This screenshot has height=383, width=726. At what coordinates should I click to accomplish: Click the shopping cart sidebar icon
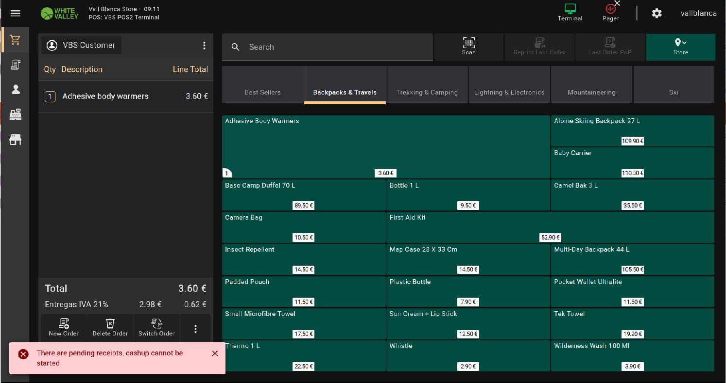coord(16,40)
